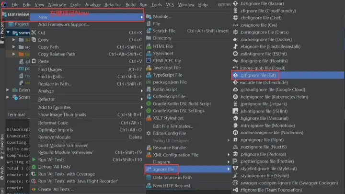Click the Module icon in New submenu
345x194 pixels.
point(149,16)
